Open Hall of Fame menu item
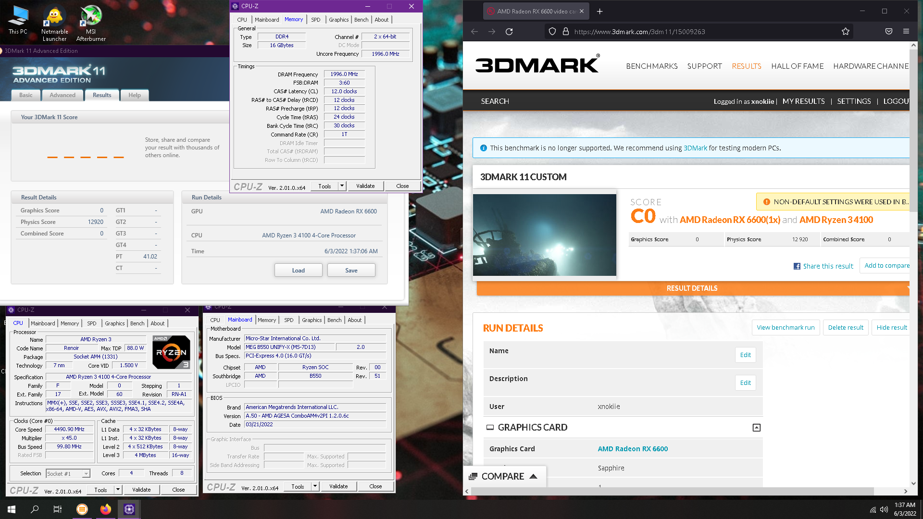923x519 pixels. click(x=797, y=66)
